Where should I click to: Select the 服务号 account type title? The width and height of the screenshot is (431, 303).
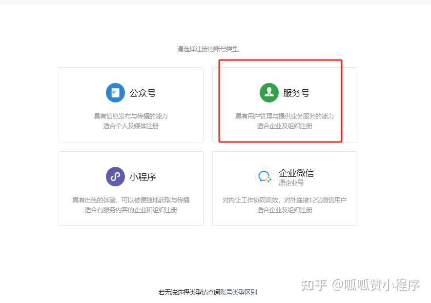pyautogui.click(x=296, y=93)
